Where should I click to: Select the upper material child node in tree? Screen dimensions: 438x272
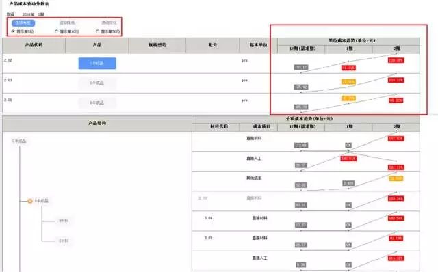64,221
